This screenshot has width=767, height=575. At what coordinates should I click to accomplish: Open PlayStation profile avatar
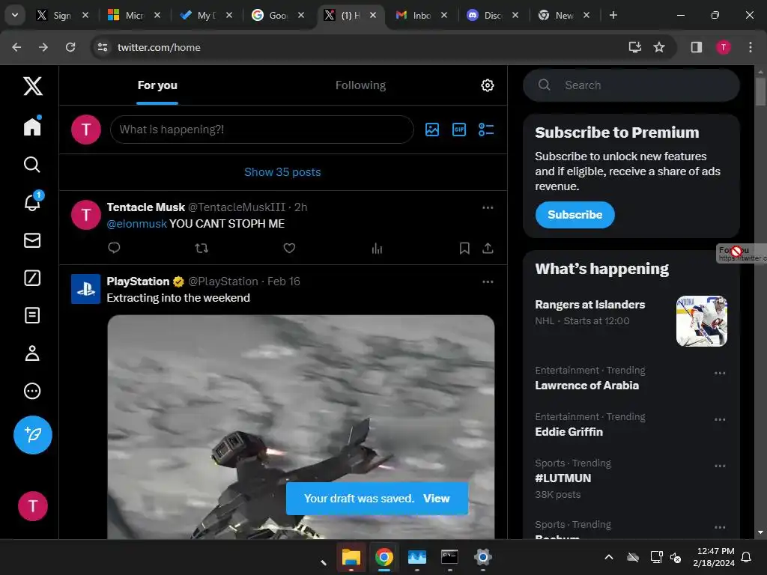86,289
